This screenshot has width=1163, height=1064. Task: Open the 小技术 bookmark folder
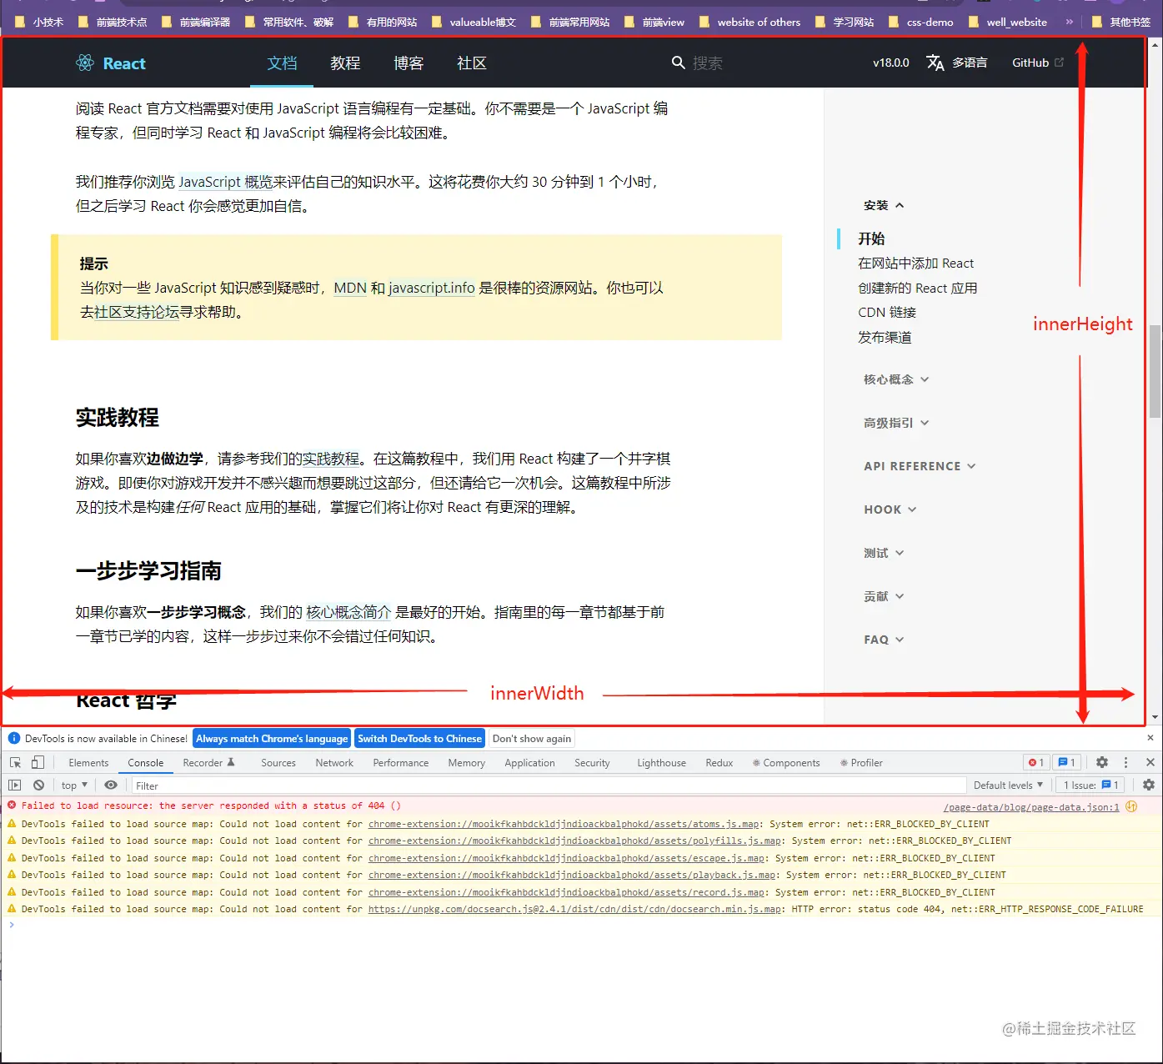click(x=39, y=23)
